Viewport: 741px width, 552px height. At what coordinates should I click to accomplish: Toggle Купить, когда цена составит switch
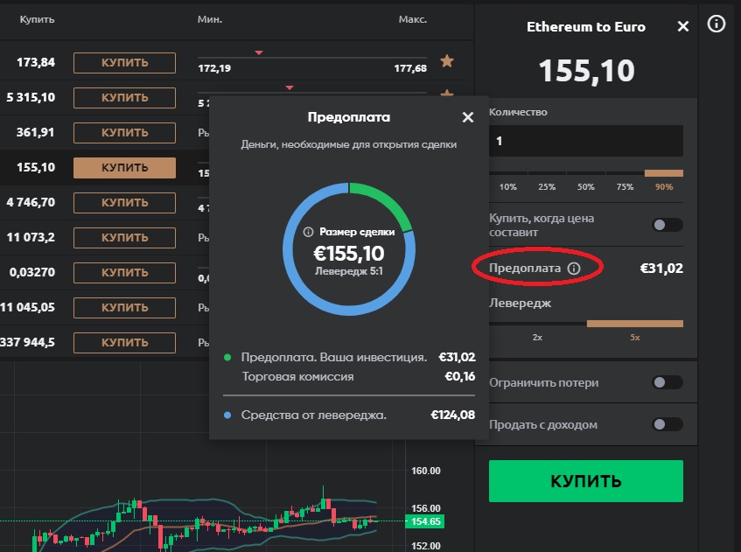[668, 225]
